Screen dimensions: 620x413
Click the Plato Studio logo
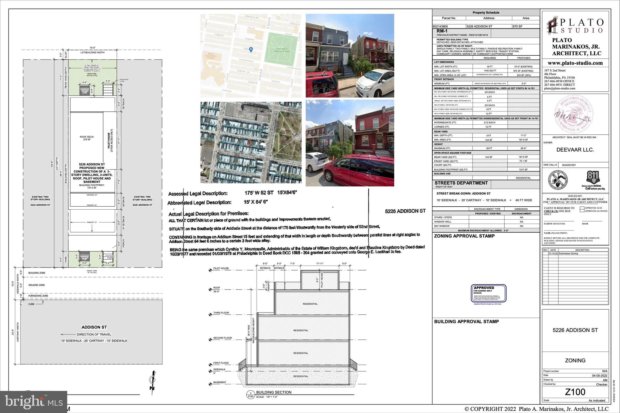click(x=575, y=25)
